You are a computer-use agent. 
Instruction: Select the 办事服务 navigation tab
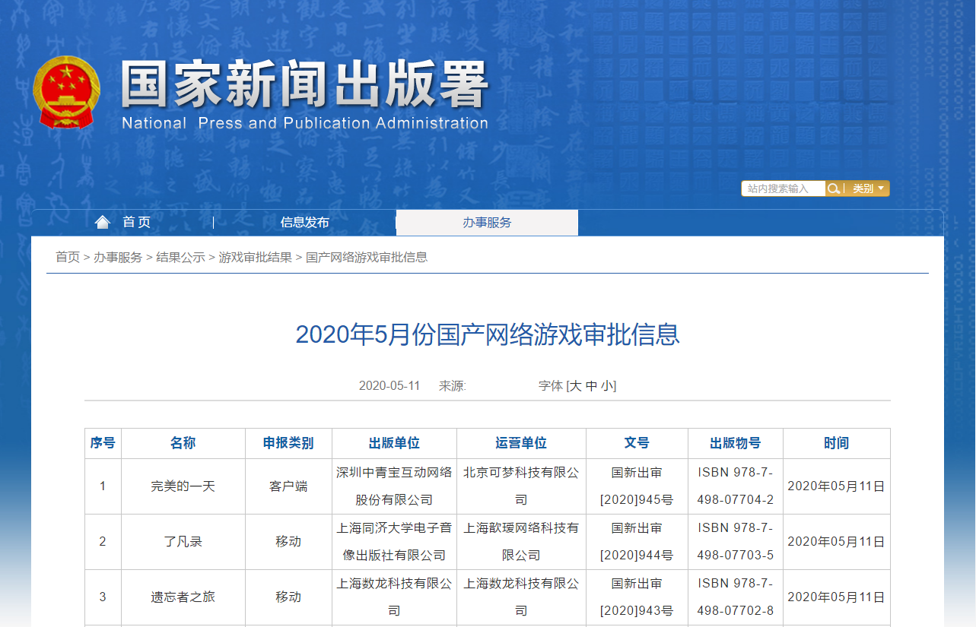click(x=487, y=223)
